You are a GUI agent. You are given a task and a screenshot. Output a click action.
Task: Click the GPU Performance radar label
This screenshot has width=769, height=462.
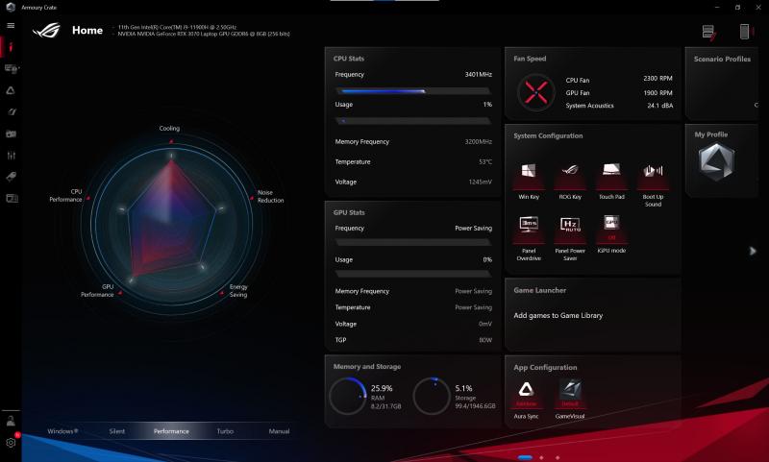[x=97, y=290]
